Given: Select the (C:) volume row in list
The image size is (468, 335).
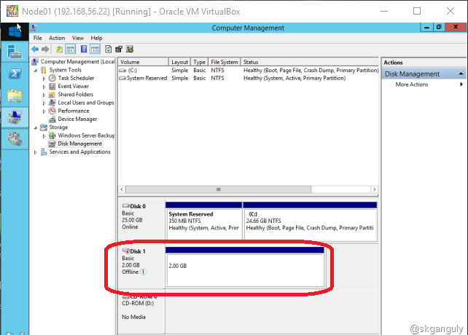Looking at the screenshot, I should coord(249,70).
